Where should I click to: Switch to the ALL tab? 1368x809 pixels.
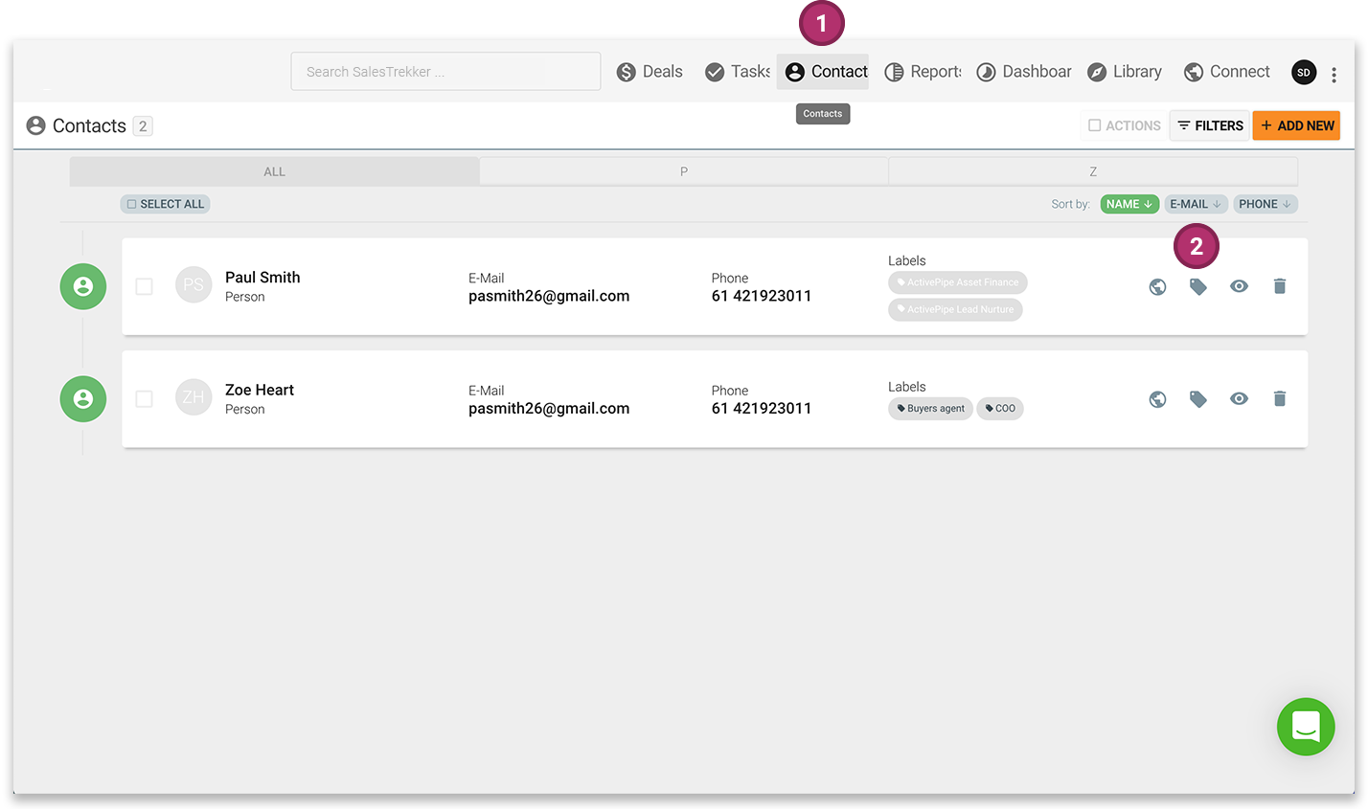275,171
